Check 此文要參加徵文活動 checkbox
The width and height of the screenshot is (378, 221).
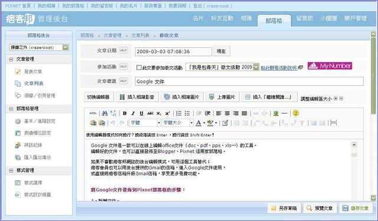pos(139,67)
